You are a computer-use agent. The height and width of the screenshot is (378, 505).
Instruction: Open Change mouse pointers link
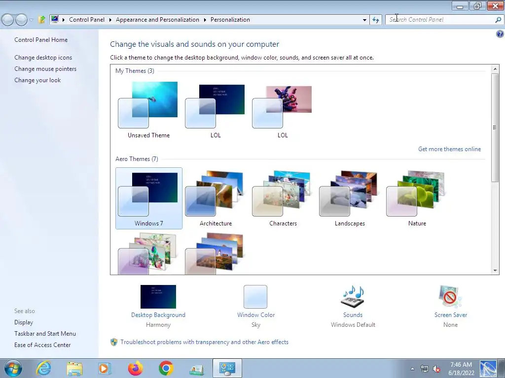(x=45, y=69)
